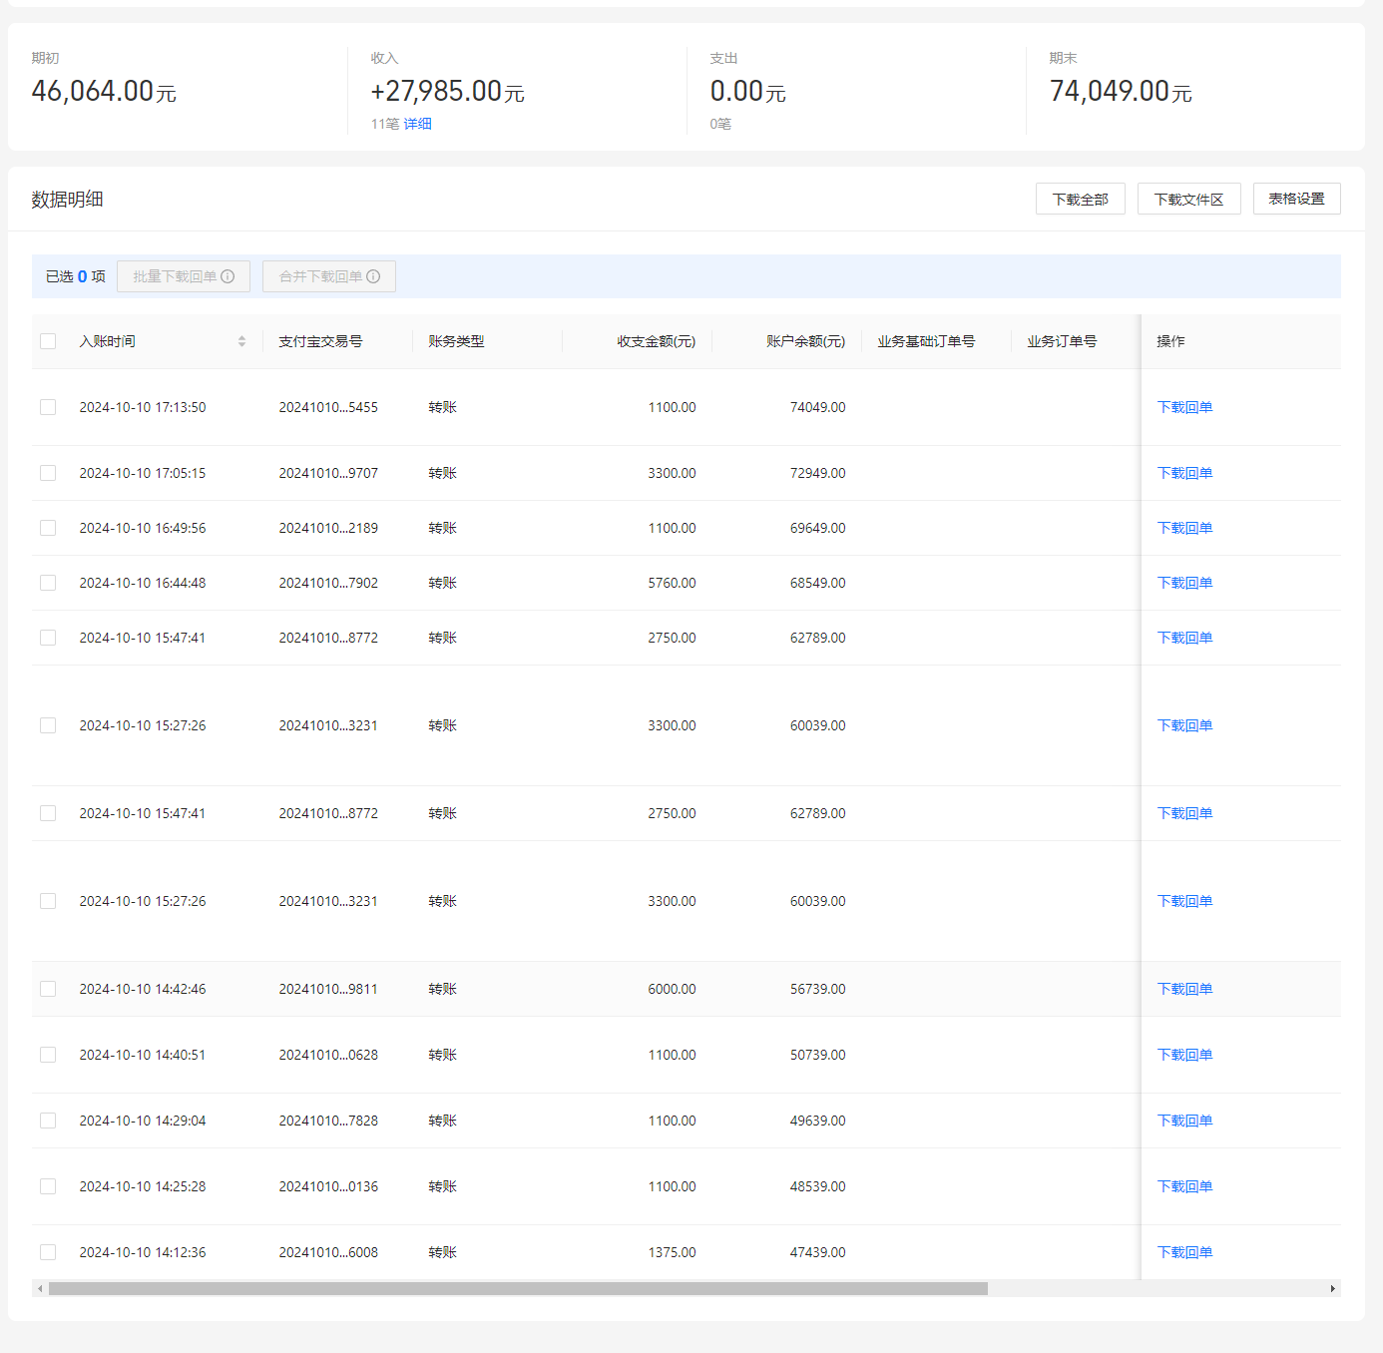Click the 业务订单号 column header
The height and width of the screenshot is (1353, 1383).
(1062, 341)
